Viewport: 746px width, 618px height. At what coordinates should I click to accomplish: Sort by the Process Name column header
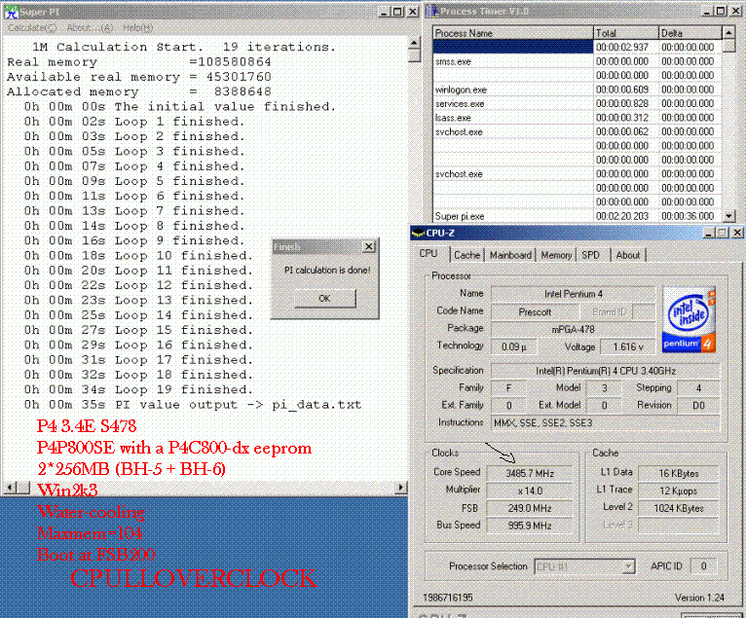pos(512,32)
